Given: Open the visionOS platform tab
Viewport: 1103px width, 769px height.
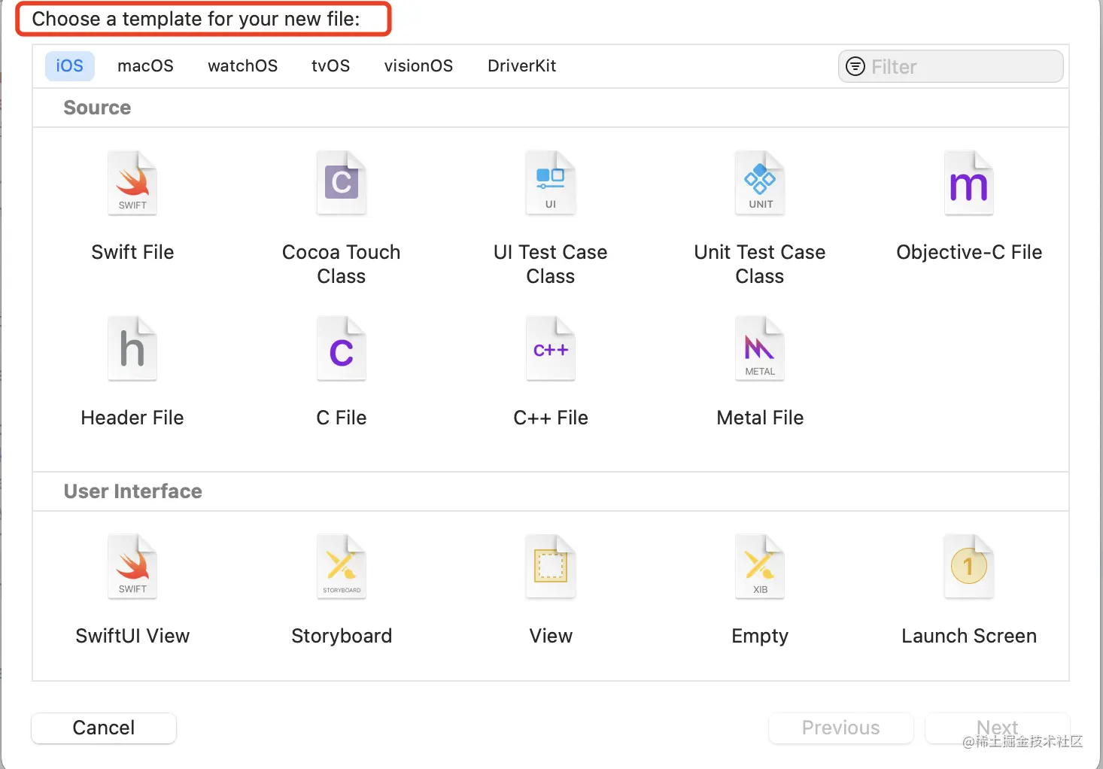Looking at the screenshot, I should pos(418,66).
